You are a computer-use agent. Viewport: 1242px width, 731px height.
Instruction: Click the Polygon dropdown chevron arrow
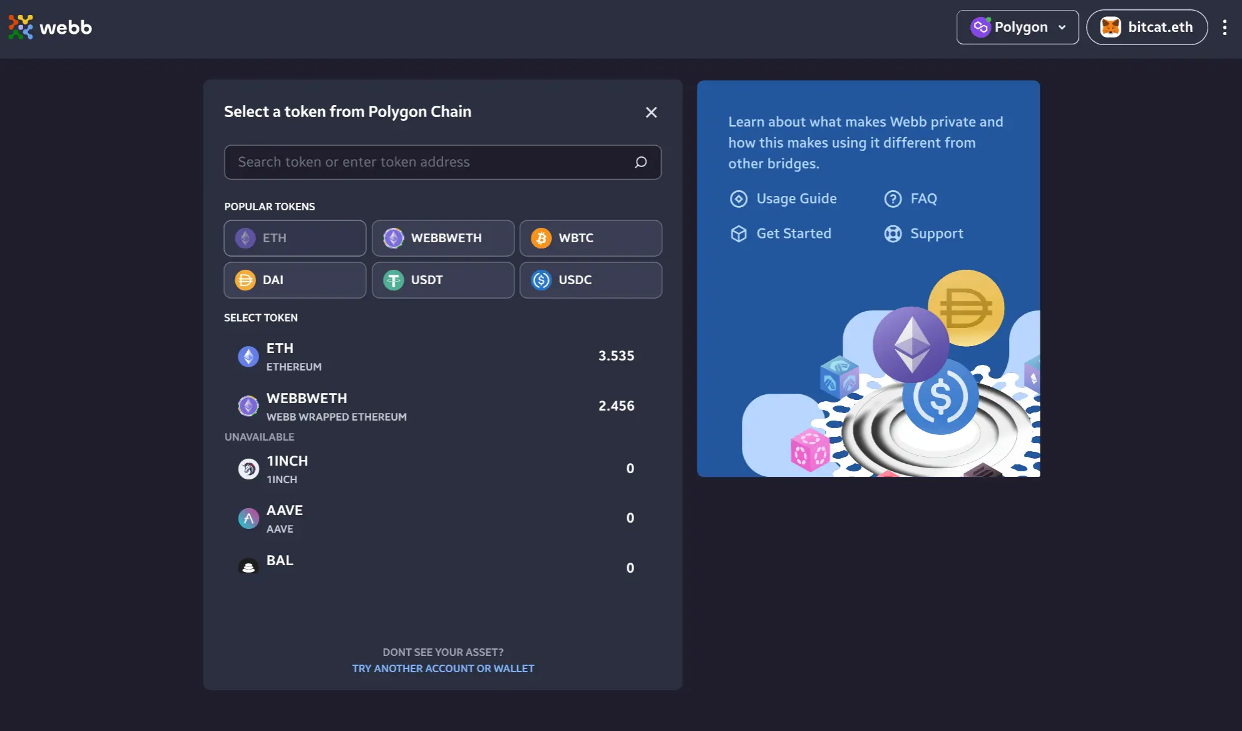[1062, 28]
